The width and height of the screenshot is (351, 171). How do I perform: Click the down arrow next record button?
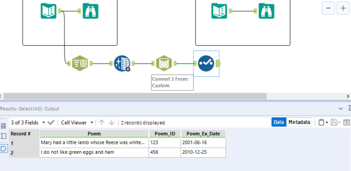coord(112,123)
